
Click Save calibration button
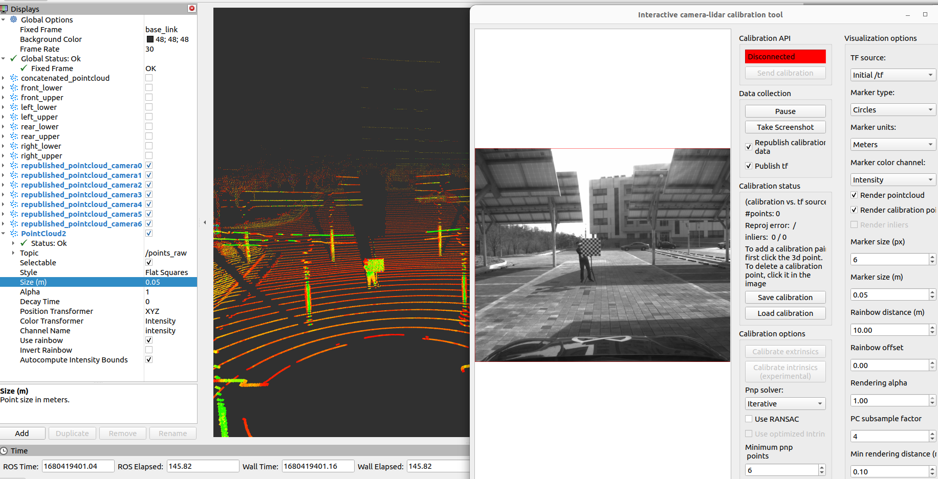[785, 297]
